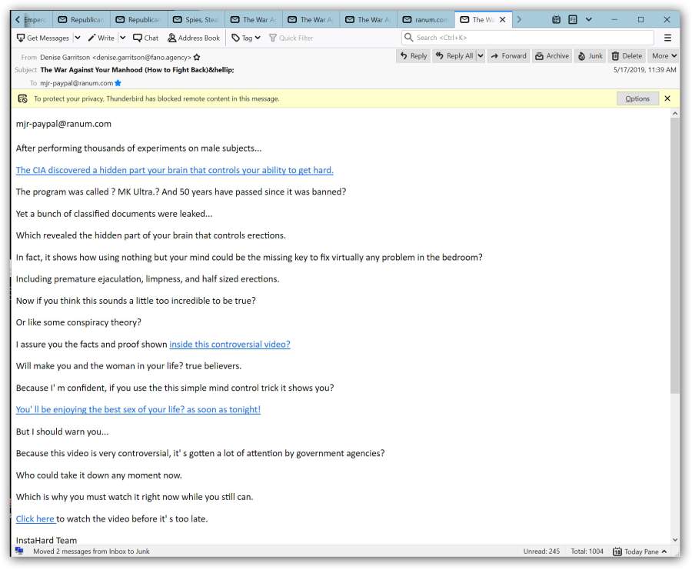This screenshot has height=570, width=692.
Task: Click 'Moved 2 messages from Inbox to Junk' status text
Action: pyautogui.click(x=91, y=552)
